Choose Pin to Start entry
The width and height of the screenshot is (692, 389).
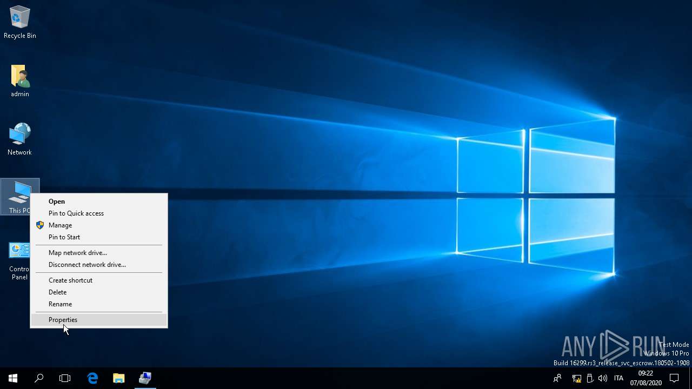click(99, 237)
